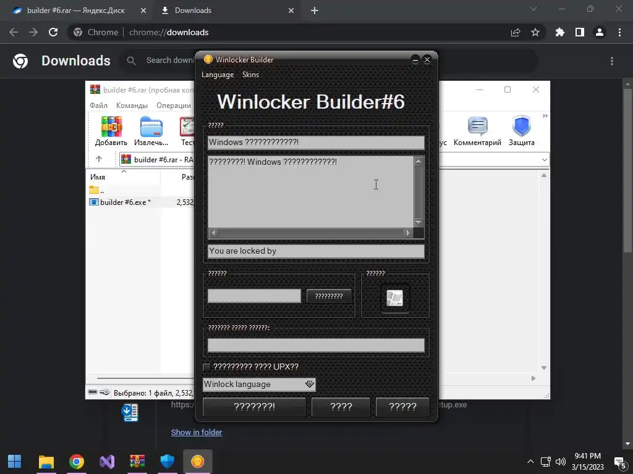Click the '?????' button at bottom right
Image resolution: width=633 pixels, height=474 pixels.
402,407
